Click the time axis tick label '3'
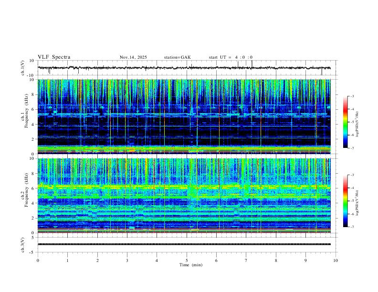 point(127,261)
